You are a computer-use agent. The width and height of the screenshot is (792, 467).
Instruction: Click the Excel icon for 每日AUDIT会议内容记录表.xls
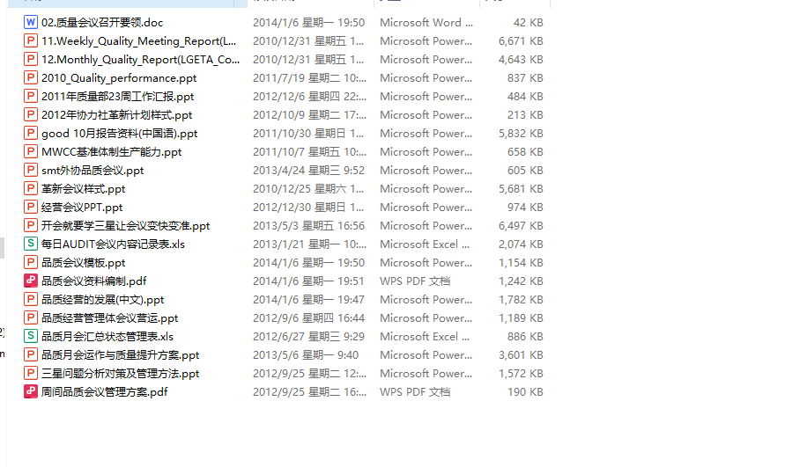[x=31, y=244]
